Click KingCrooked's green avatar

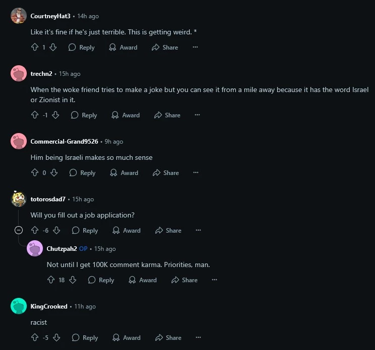(19, 306)
